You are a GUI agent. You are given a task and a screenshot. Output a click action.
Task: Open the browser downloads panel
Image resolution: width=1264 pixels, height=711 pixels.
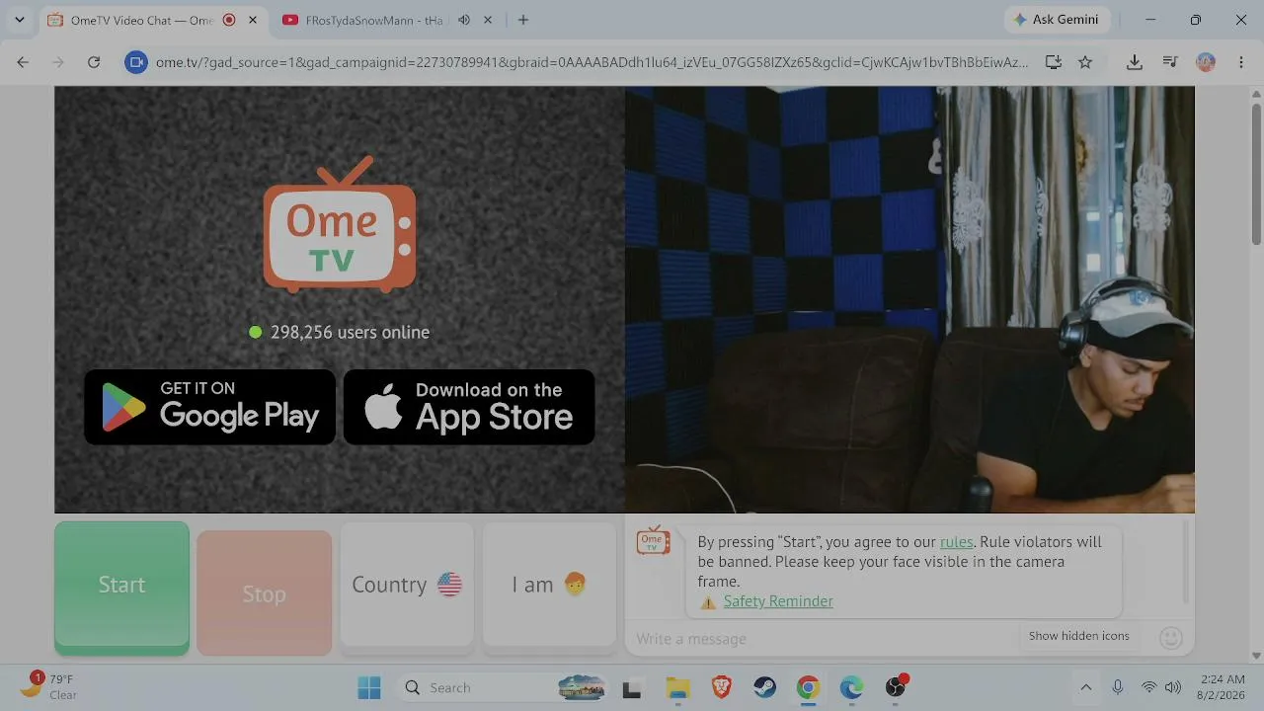1135,62
